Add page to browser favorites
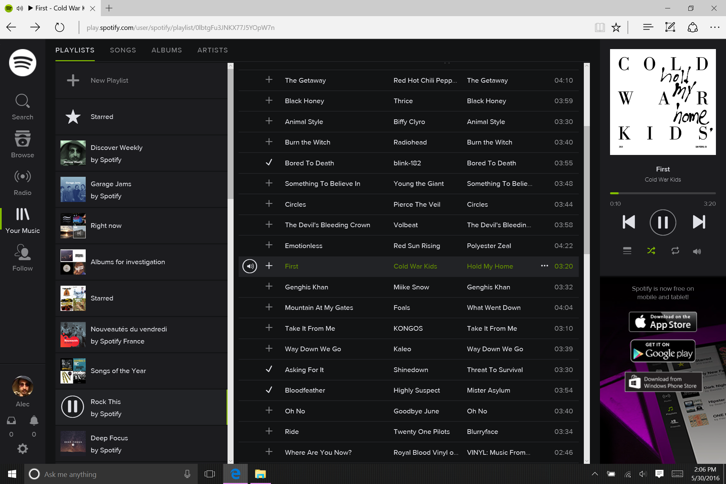This screenshot has height=484, width=726. (616, 27)
